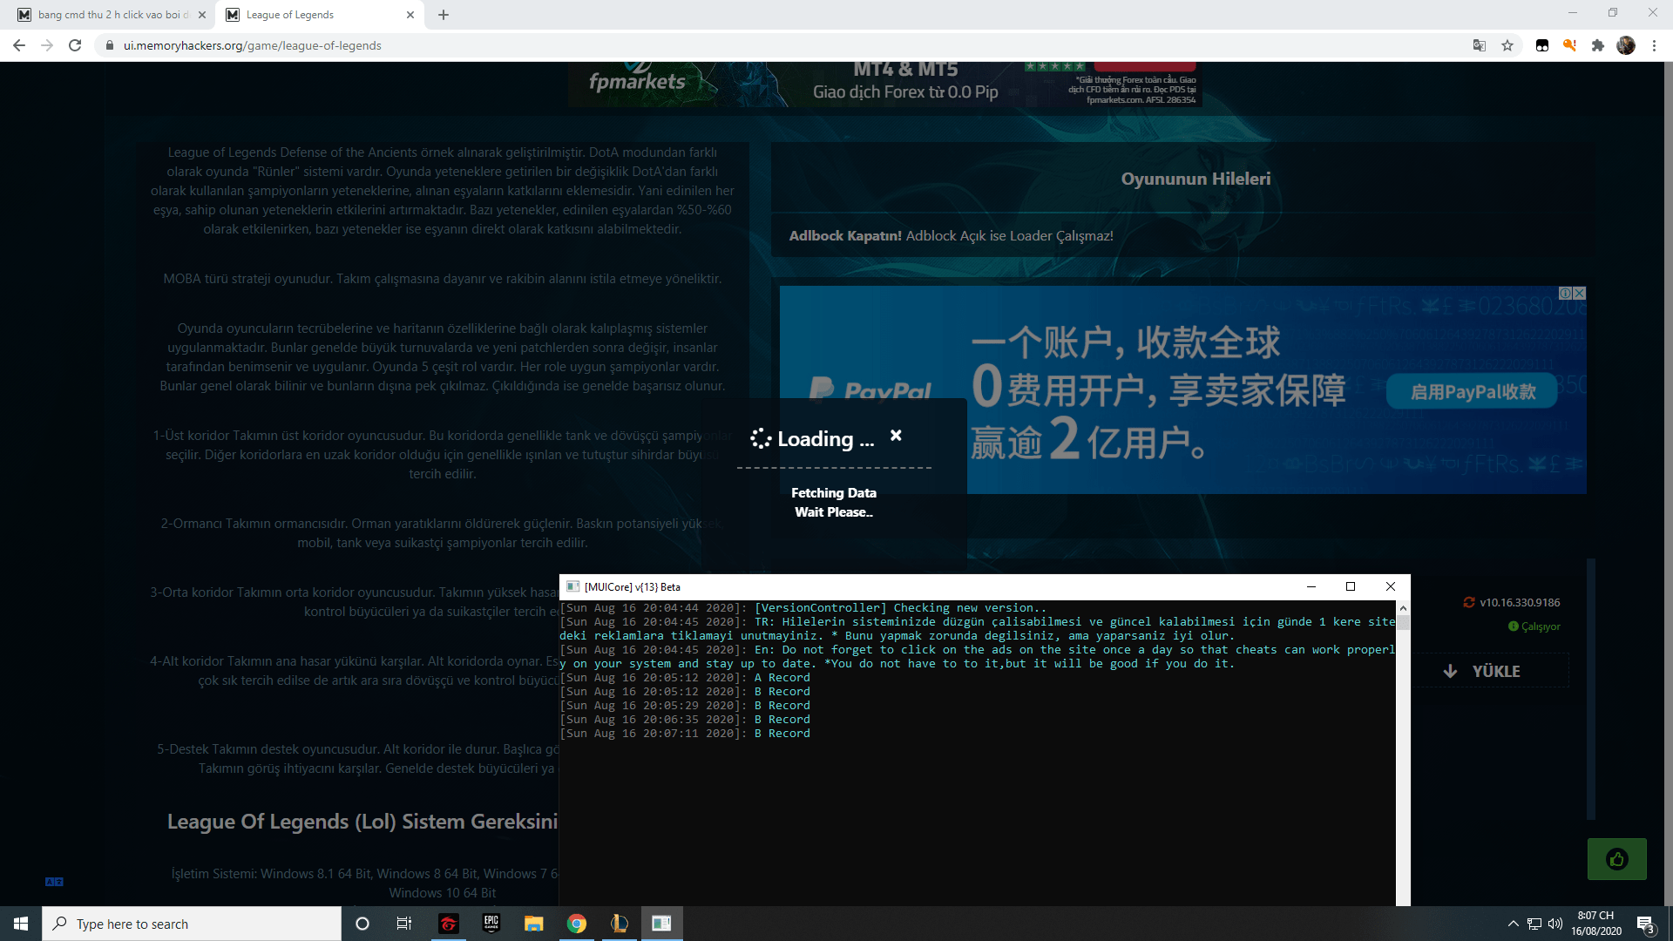Switch to Chrome on the taskbar
The width and height of the screenshot is (1673, 941).
(x=577, y=924)
